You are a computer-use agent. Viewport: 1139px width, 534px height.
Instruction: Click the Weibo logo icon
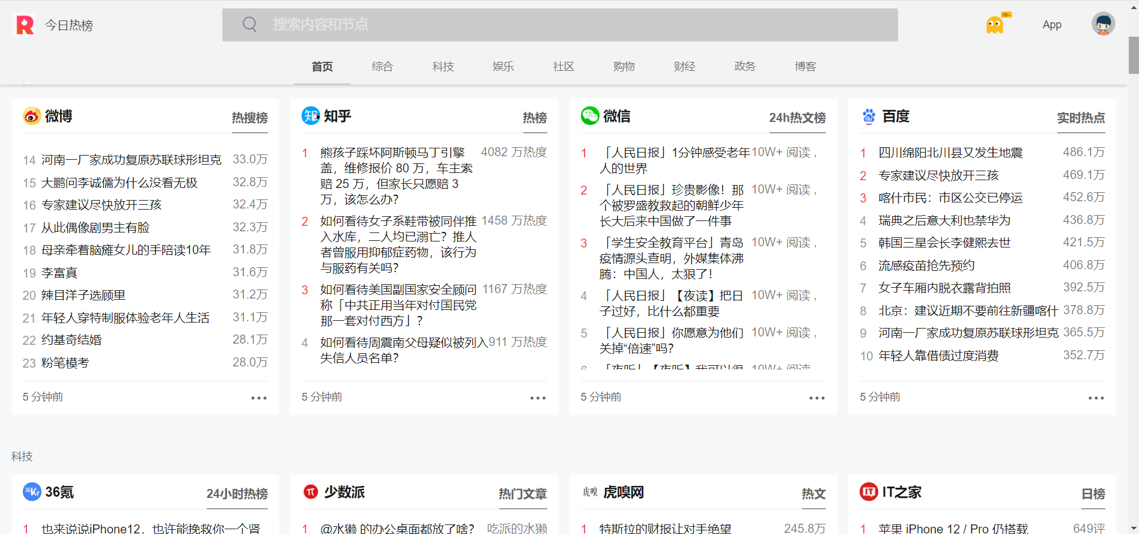pos(32,116)
